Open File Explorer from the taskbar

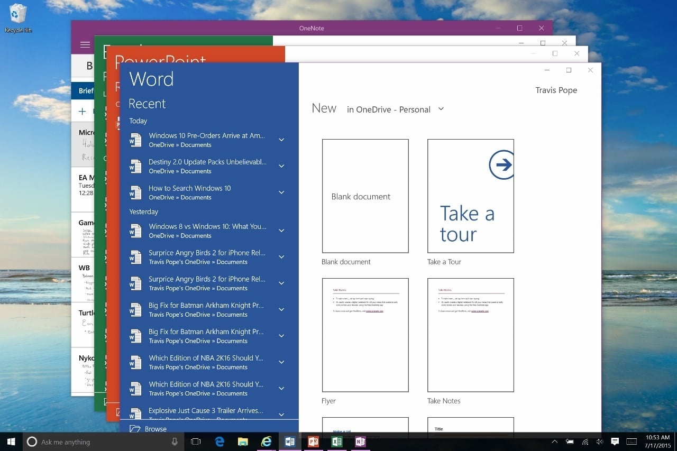(243, 441)
